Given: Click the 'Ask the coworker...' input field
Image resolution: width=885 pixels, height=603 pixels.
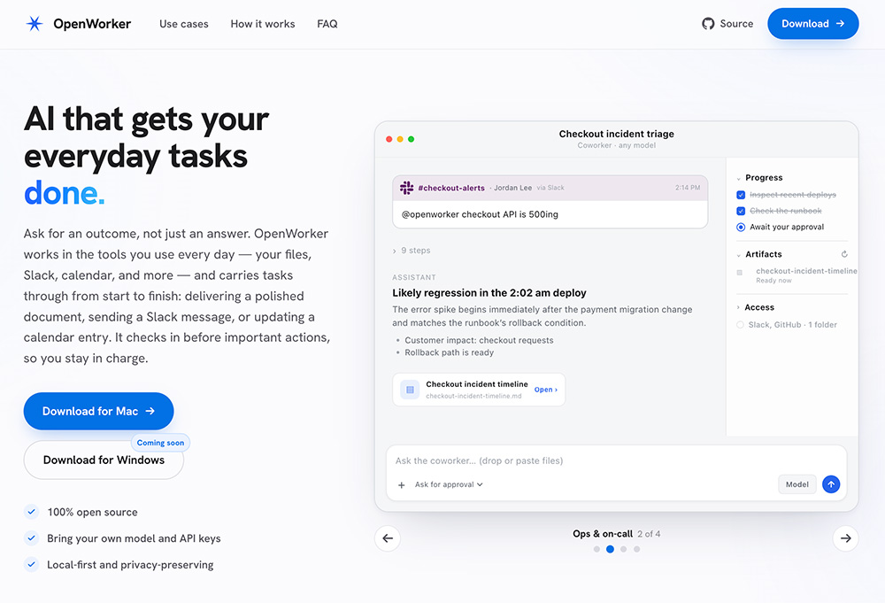Looking at the screenshot, I should tap(616, 460).
